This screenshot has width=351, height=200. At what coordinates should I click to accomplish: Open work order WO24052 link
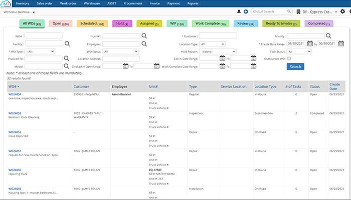(x=15, y=132)
